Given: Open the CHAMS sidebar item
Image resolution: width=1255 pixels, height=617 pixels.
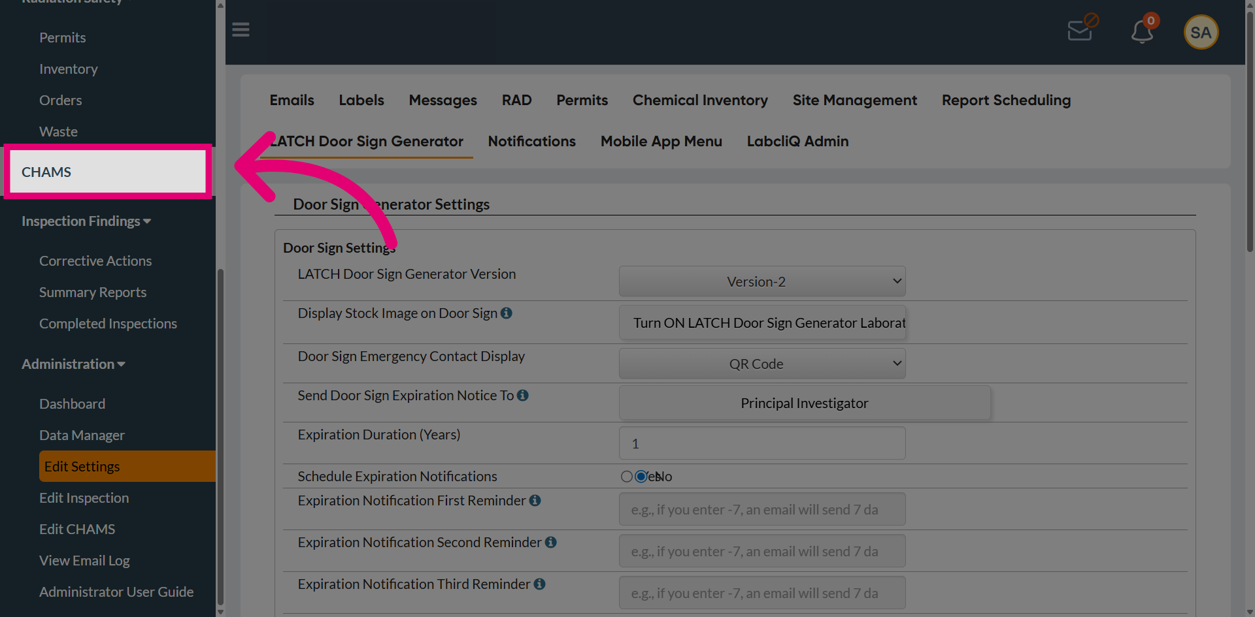Looking at the screenshot, I should coord(108,172).
